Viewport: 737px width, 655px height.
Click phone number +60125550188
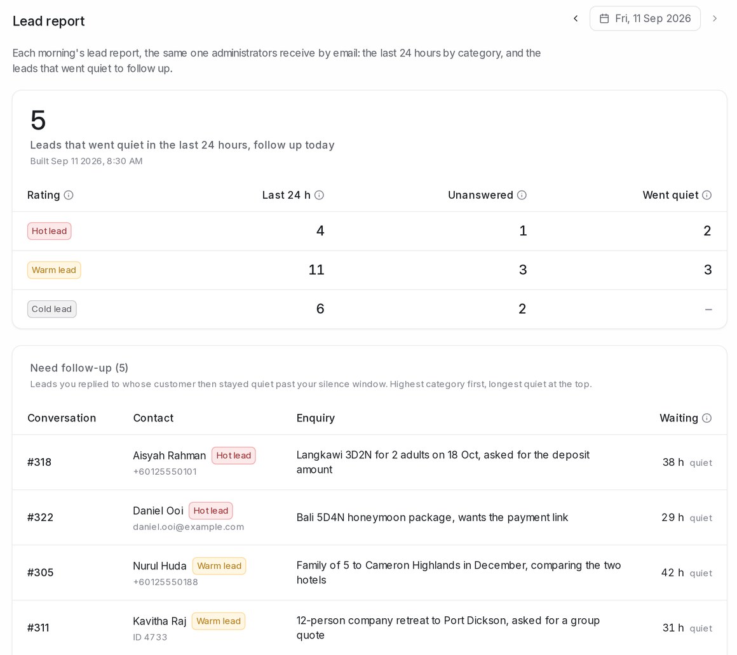165,582
